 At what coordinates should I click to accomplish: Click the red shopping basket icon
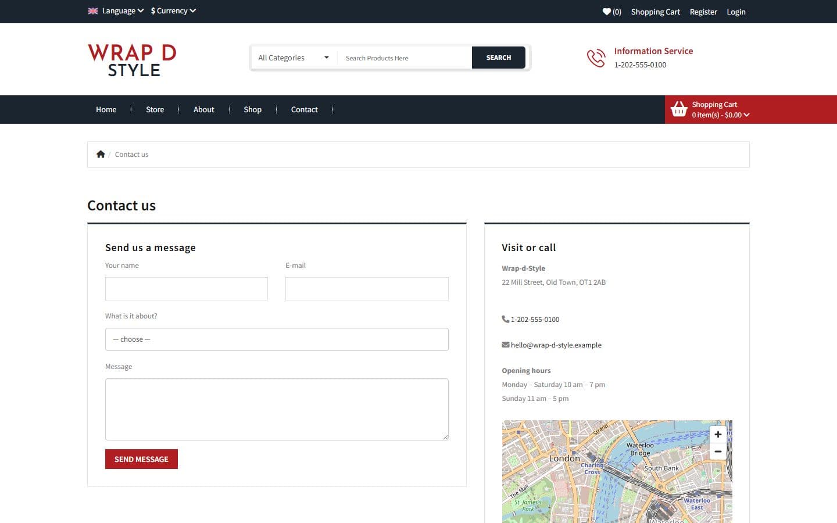tap(679, 109)
